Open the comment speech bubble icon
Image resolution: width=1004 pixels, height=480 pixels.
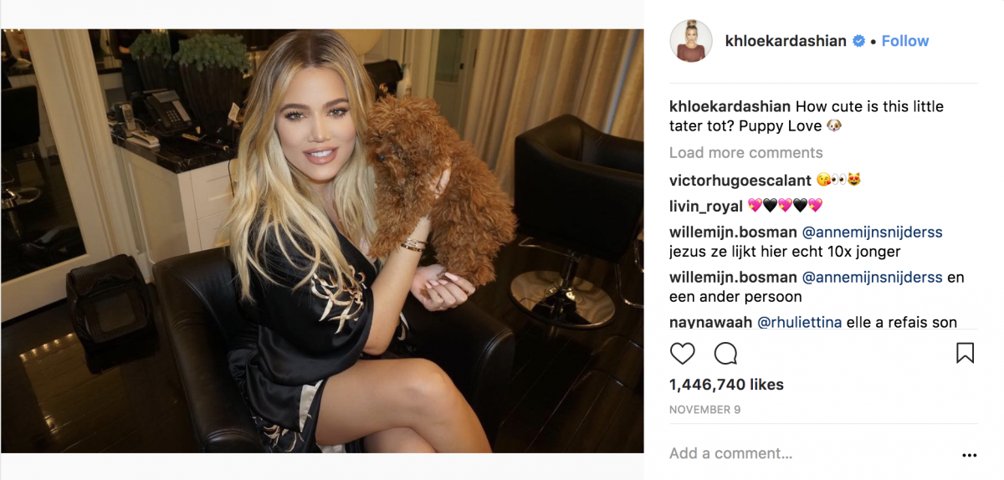pyautogui.click(x=725, y=353)
